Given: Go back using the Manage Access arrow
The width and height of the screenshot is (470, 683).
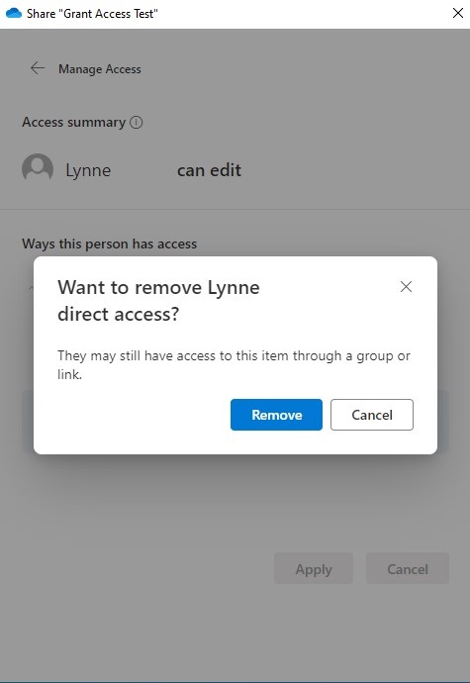Looking at the screenshot, I should (x=38, y=68).
